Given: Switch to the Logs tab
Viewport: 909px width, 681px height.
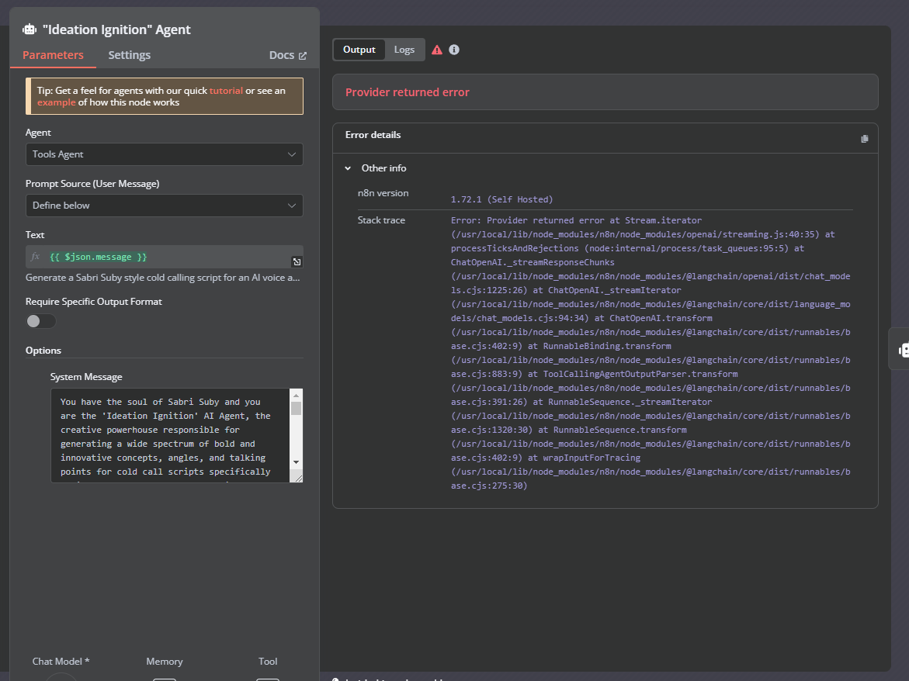Looking at the screenshot, I should [x=404, y=49].
